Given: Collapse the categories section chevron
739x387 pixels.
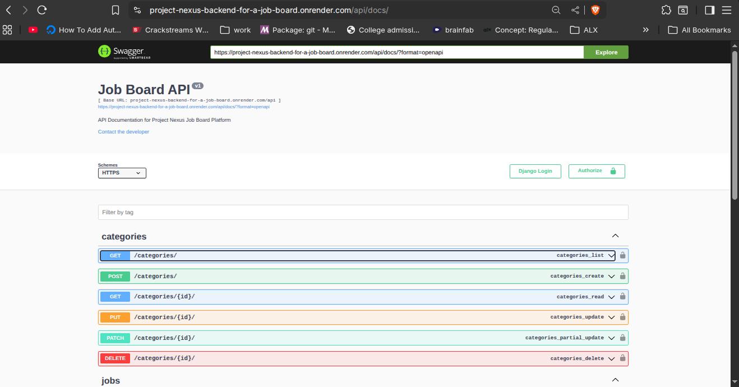Looking at the screenshot, I should (615, 236).
